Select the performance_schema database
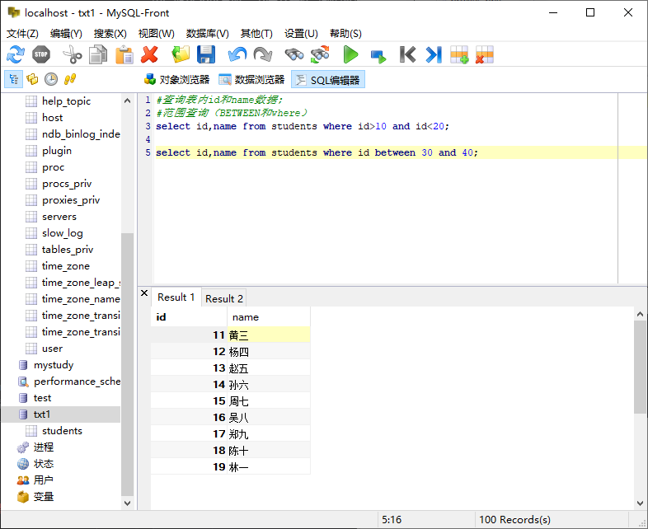648x529 pixels. (x=77, y=382)
